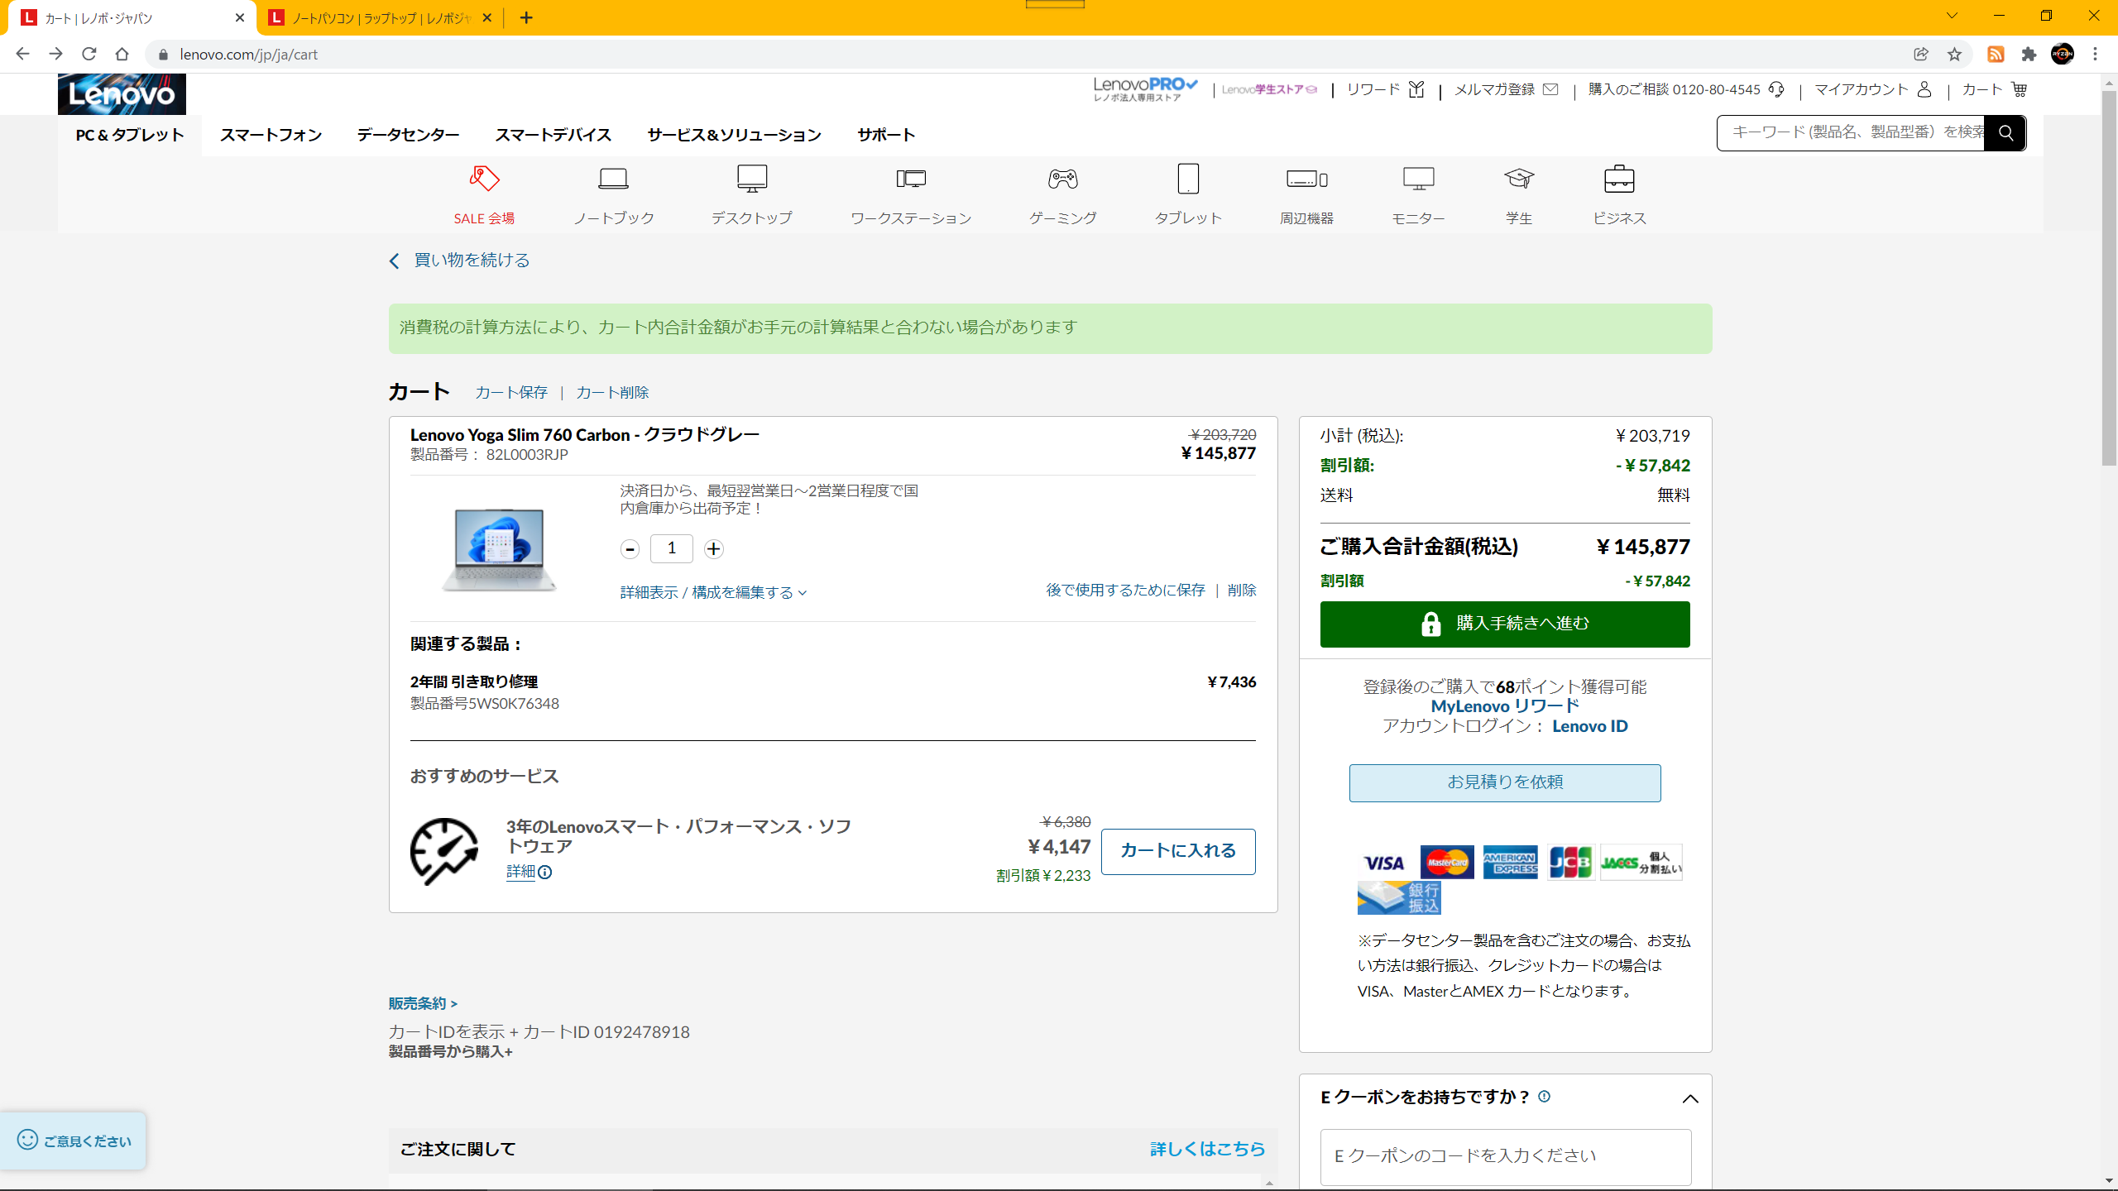Open データセンター menu

408,135
